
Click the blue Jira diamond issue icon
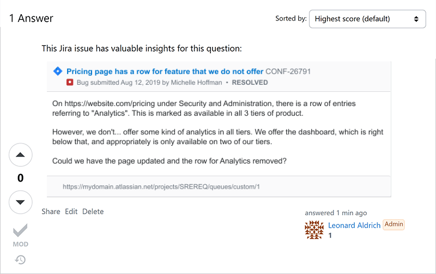(x=57, y=71)
